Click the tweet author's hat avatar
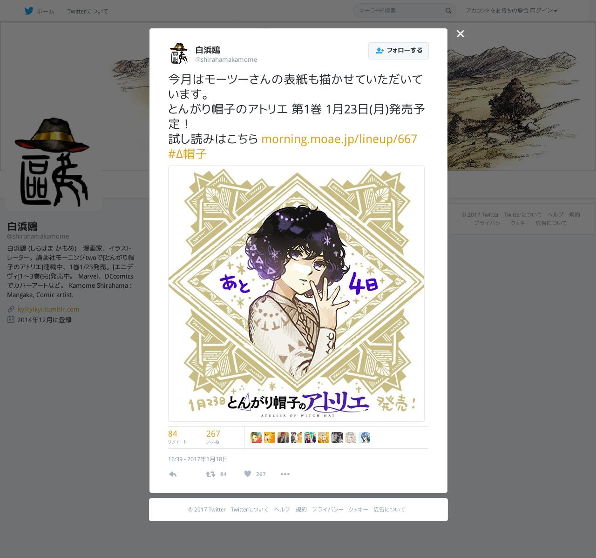Screen dimensions: 596x558 pyautogui.click(x=179, y=53)
